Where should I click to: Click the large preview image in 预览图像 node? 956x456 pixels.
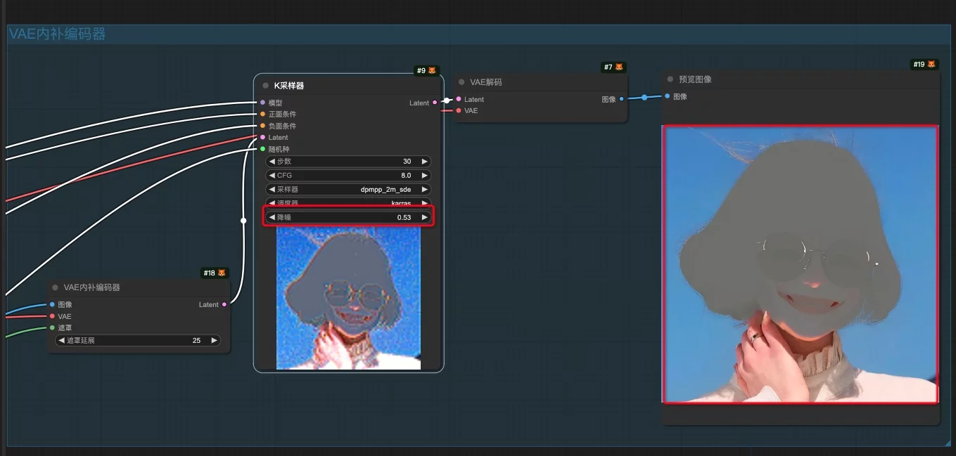[800, 264]
